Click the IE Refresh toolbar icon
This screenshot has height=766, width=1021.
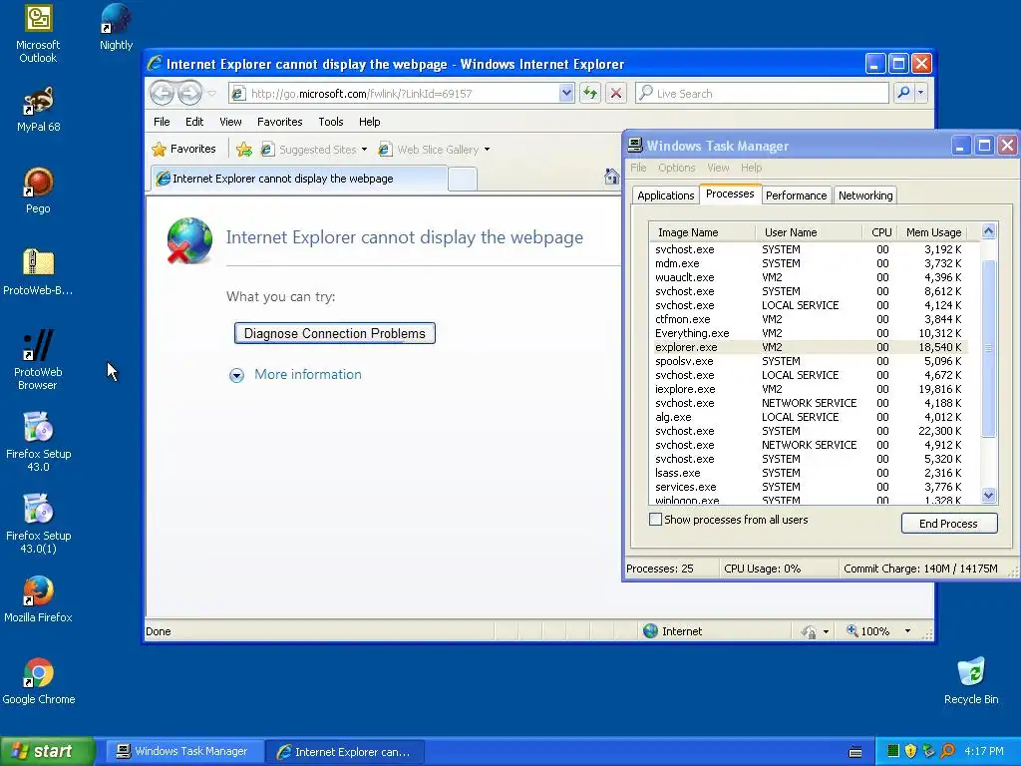pos(590,93)
